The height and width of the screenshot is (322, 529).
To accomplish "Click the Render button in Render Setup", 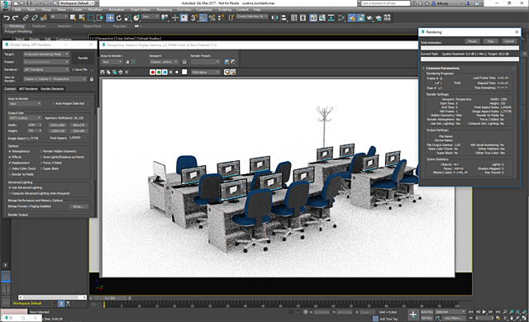I will tap(83, 58).
